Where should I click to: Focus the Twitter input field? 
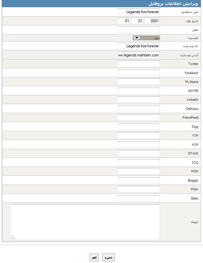pyautogui.click(x=139, y=64)
